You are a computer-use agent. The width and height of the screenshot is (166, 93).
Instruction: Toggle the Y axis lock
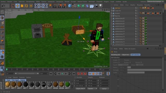(x=41, y=6)
